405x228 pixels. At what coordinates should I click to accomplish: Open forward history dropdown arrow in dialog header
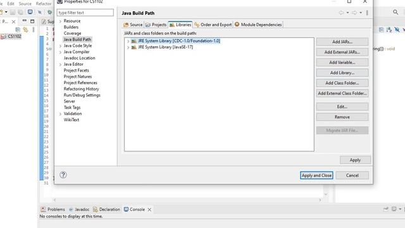[361, 13]
